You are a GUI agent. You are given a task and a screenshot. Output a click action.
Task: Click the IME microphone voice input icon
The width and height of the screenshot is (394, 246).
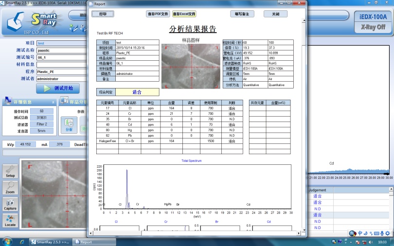coord(382,233)
